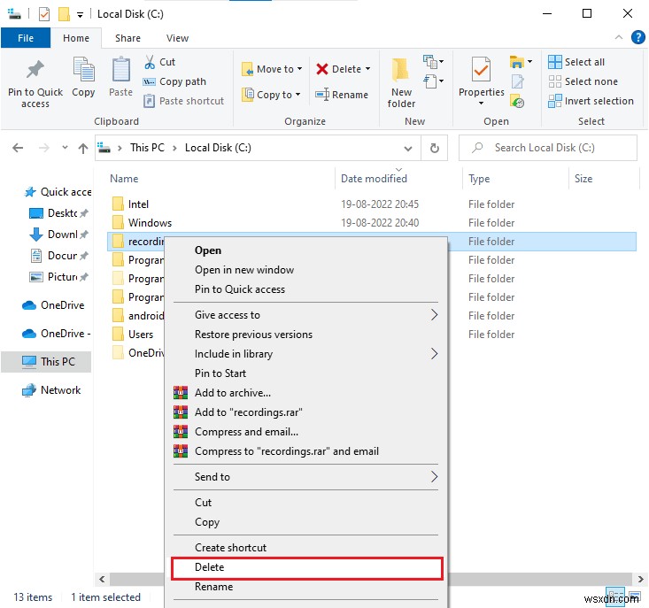The width and height of the screenshot is (649, 608).
Task: Expand the Delete ribbon dropdown arrow
Action: pyautogui.click(x=367, y=69)
